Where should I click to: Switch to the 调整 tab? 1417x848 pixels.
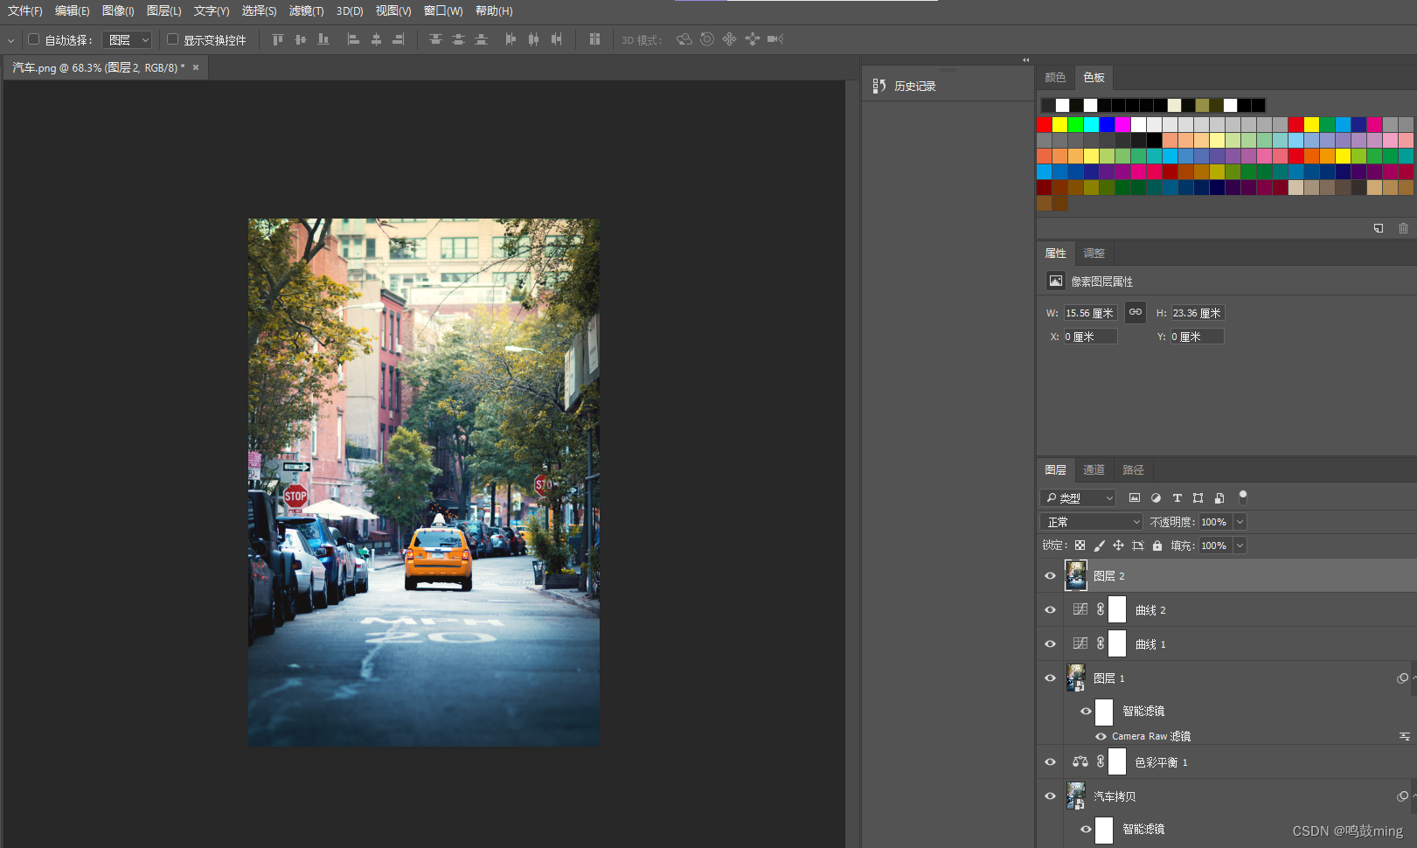[1094, 254]
